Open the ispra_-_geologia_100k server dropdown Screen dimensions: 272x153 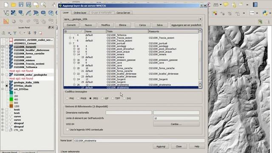[200, 19]
